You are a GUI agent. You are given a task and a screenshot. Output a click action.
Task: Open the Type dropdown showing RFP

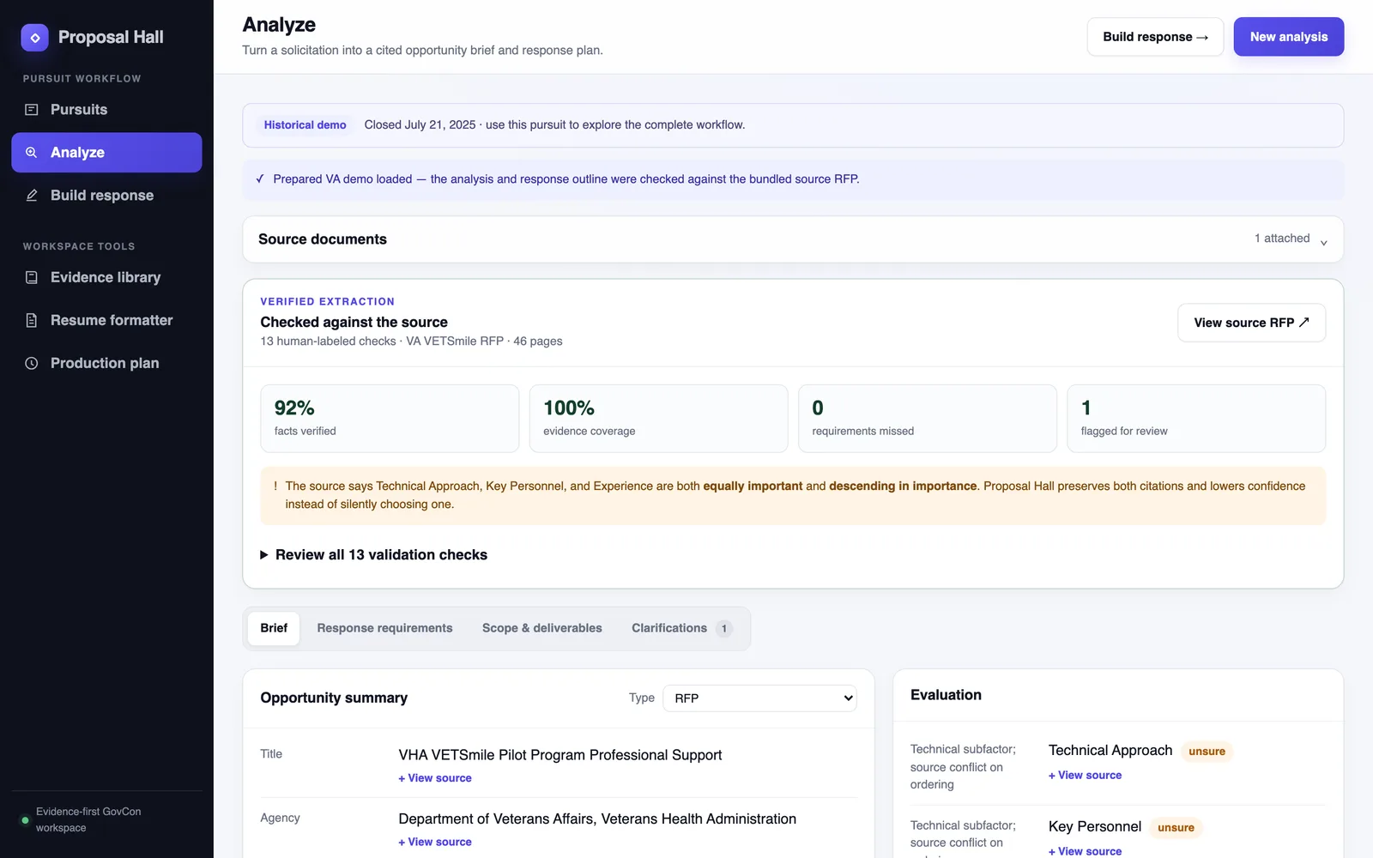pos(759,698)
